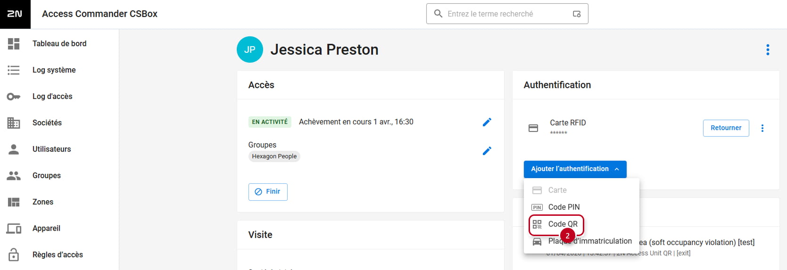This screenshot has width=787, height=270.
Task: Click the Code PIN icon in dropdown
Action: tap(537, 207)
